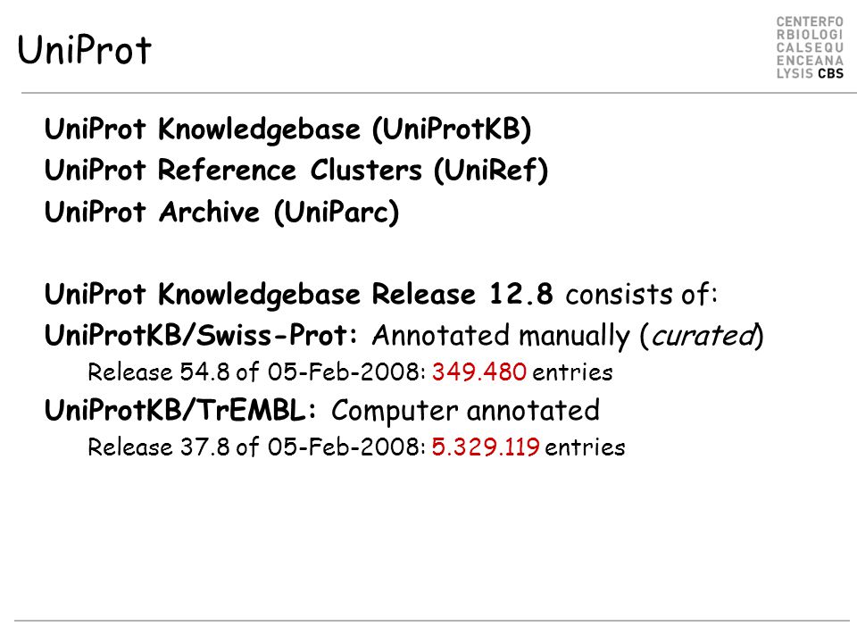Select the UniProt Reference Clusters (UniRef) line
The width and height of the screenshot is (857, 643).
(x=296, y=170)
